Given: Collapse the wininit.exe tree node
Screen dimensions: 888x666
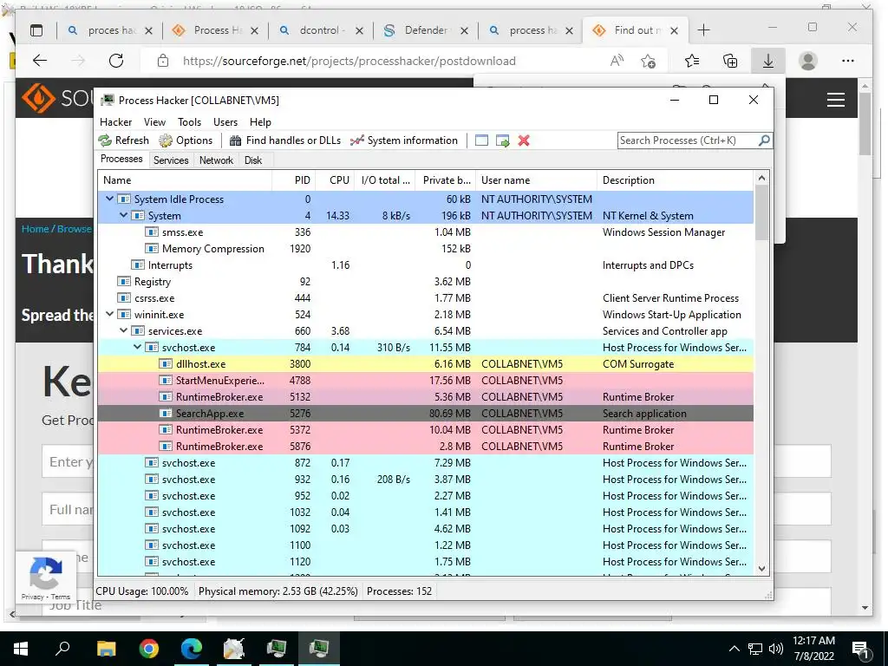Looking at the screenshot, I should click(110, 314).
